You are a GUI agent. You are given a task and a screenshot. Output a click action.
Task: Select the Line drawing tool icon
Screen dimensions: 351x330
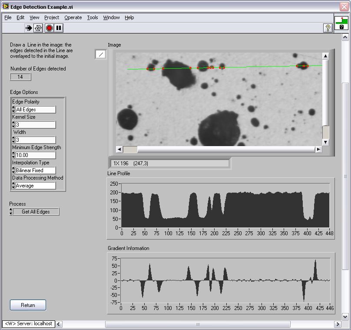coord(101,54)
